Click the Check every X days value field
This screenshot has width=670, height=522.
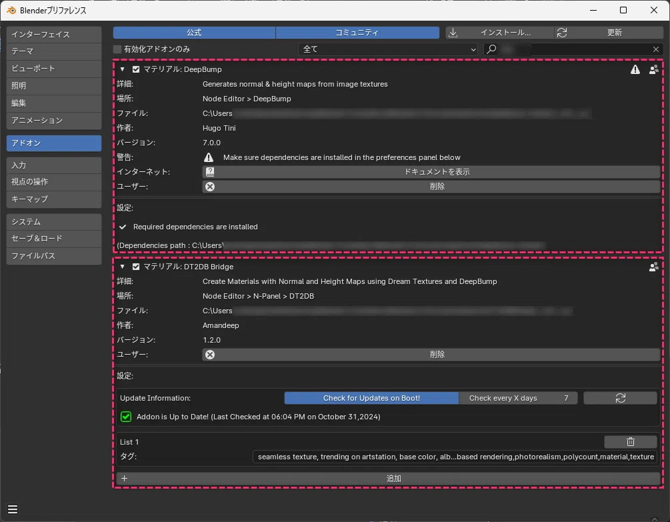(518, 398)
